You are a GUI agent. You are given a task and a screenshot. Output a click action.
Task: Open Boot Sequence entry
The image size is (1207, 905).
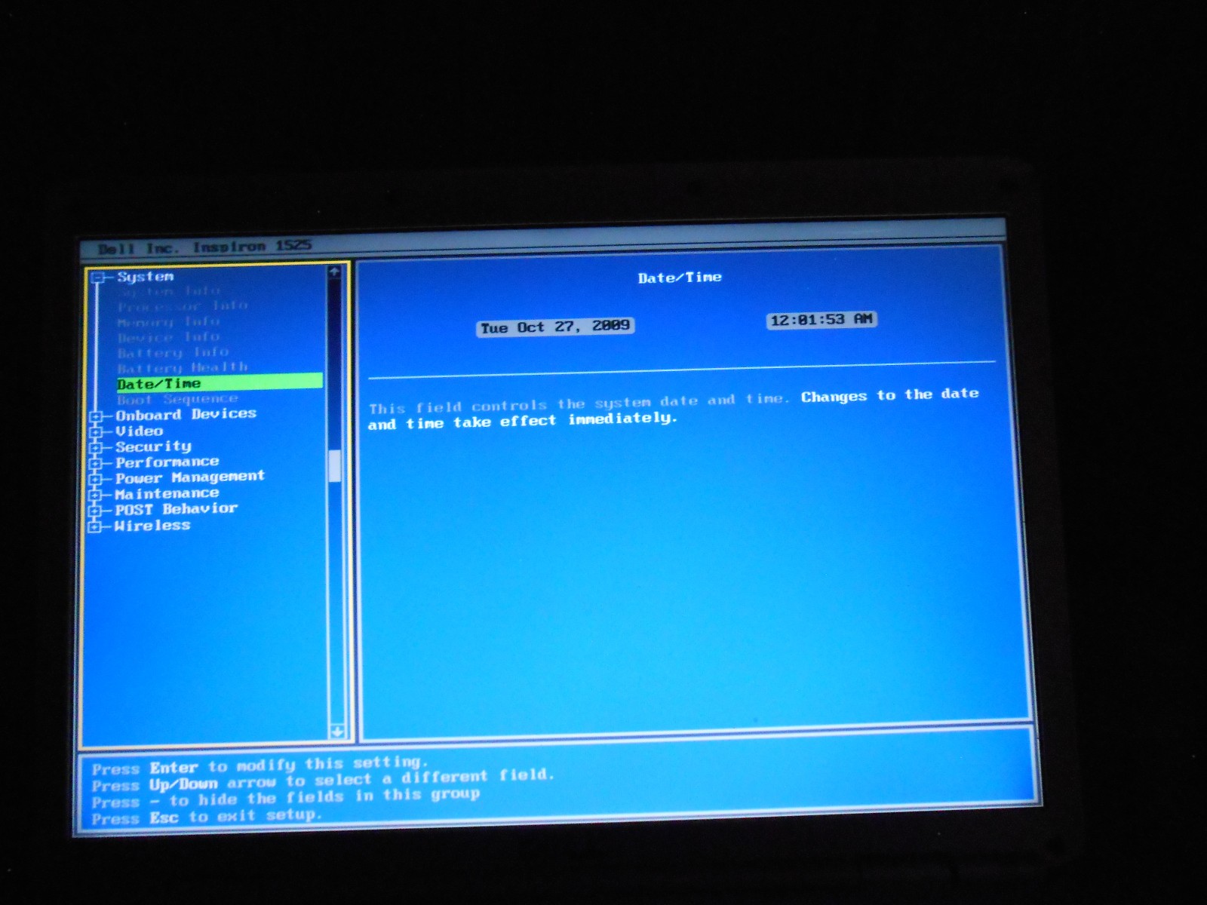[177, 399]
